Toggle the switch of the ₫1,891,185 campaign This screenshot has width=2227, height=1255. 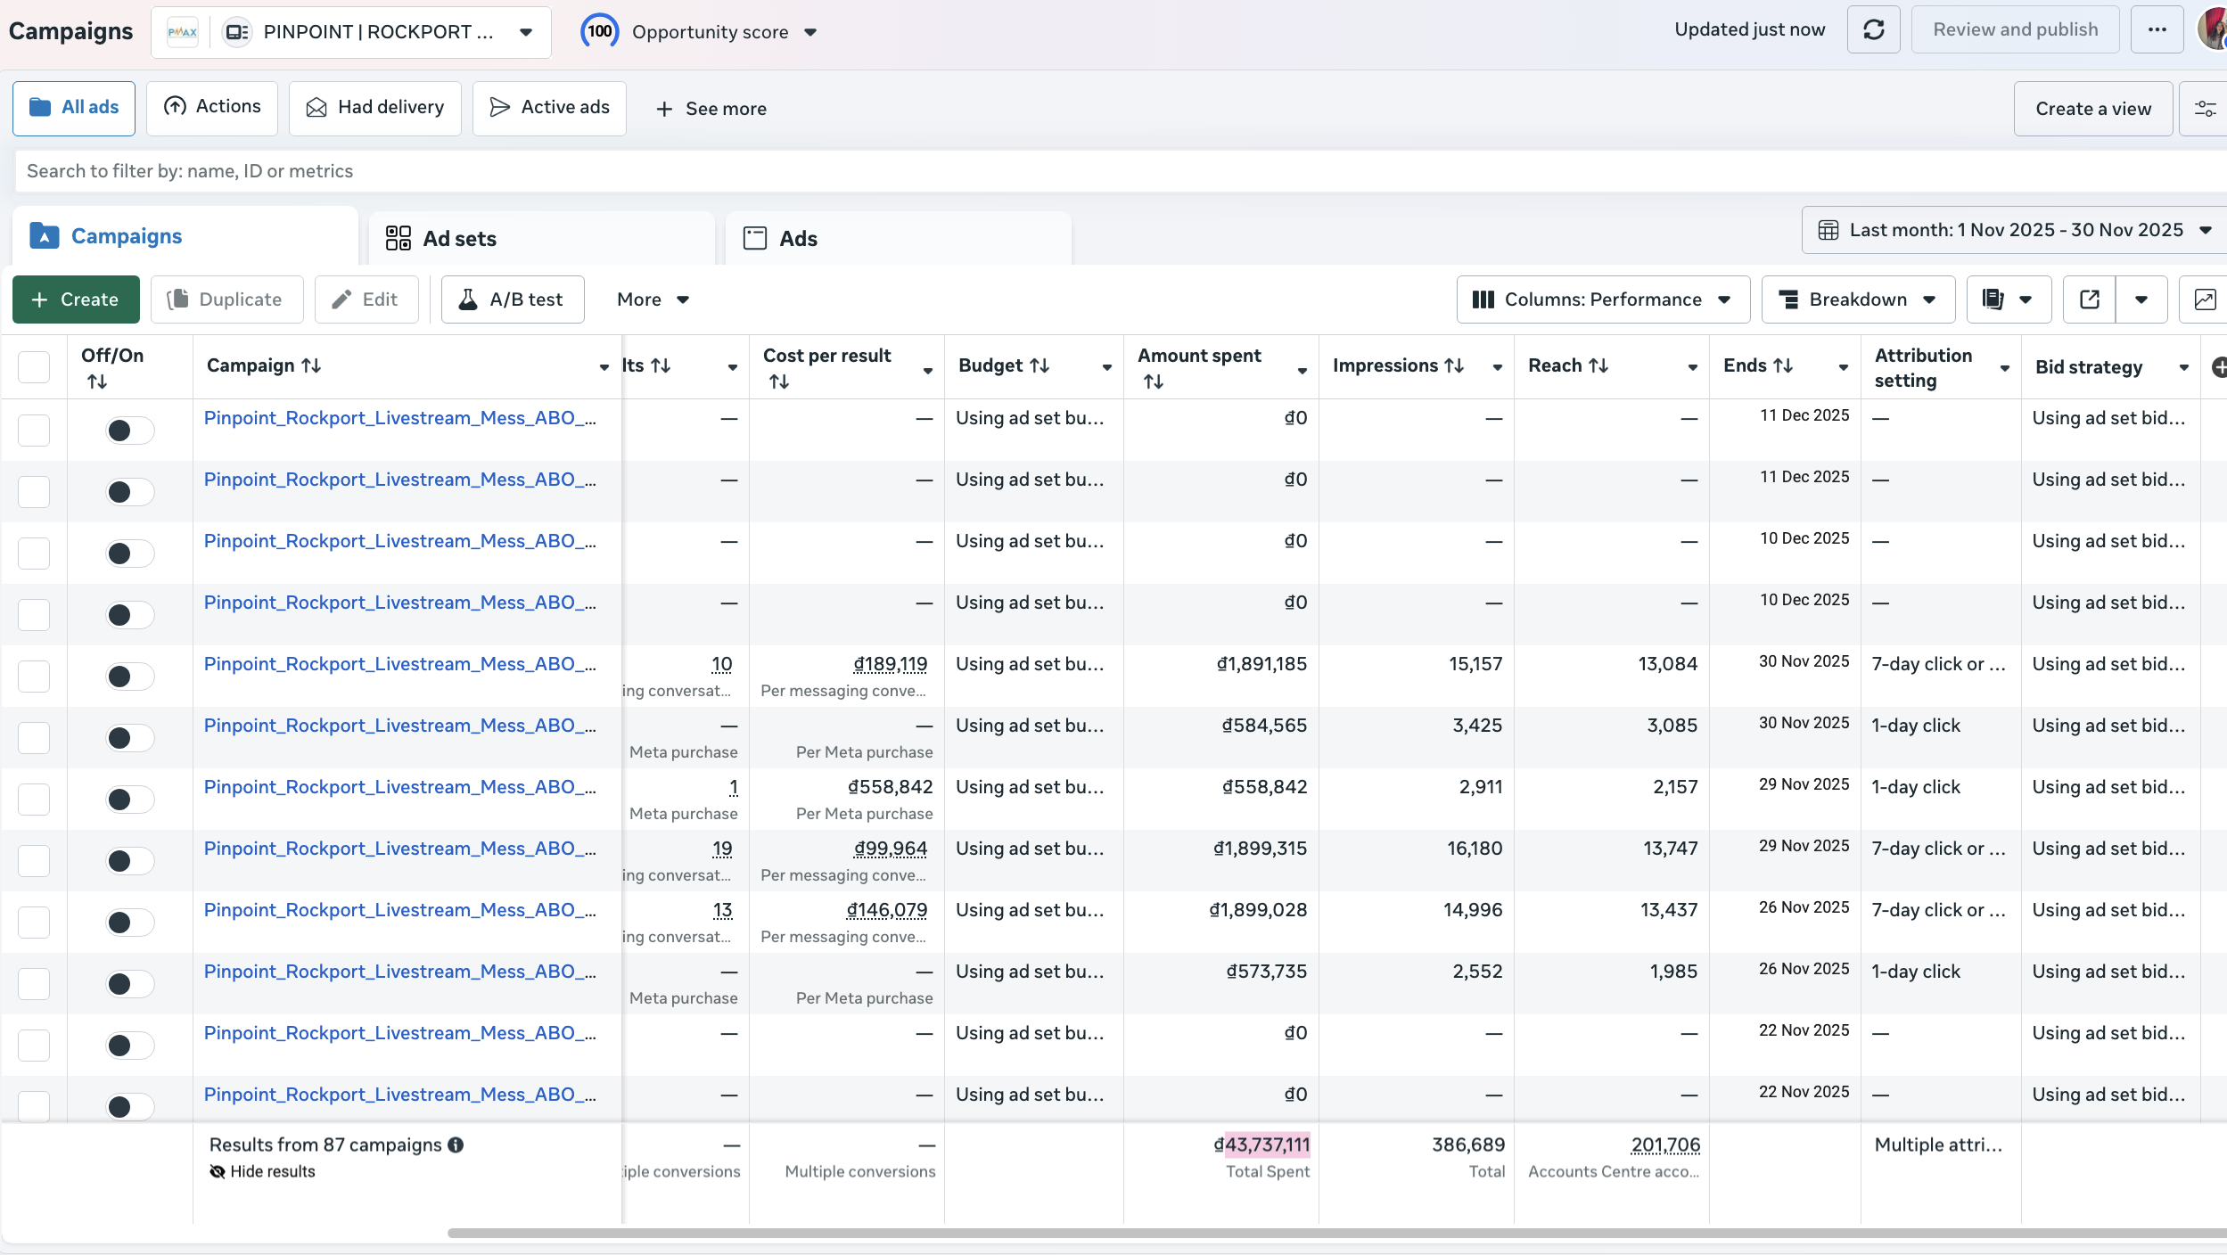tap(130, 677)
